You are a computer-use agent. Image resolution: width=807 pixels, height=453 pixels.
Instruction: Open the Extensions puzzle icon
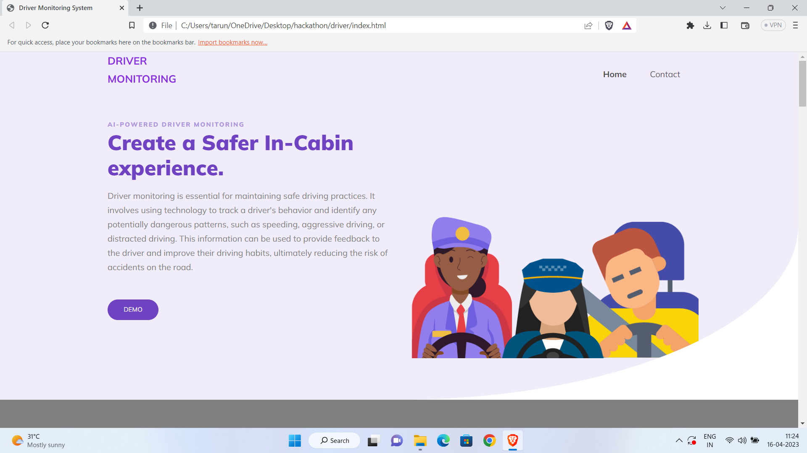(x=690, y=26)
